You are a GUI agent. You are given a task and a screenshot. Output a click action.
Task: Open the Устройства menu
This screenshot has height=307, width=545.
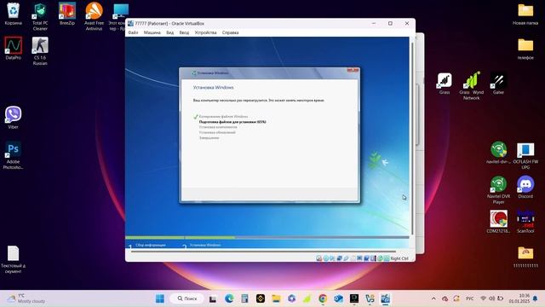(x=205, y=32)
